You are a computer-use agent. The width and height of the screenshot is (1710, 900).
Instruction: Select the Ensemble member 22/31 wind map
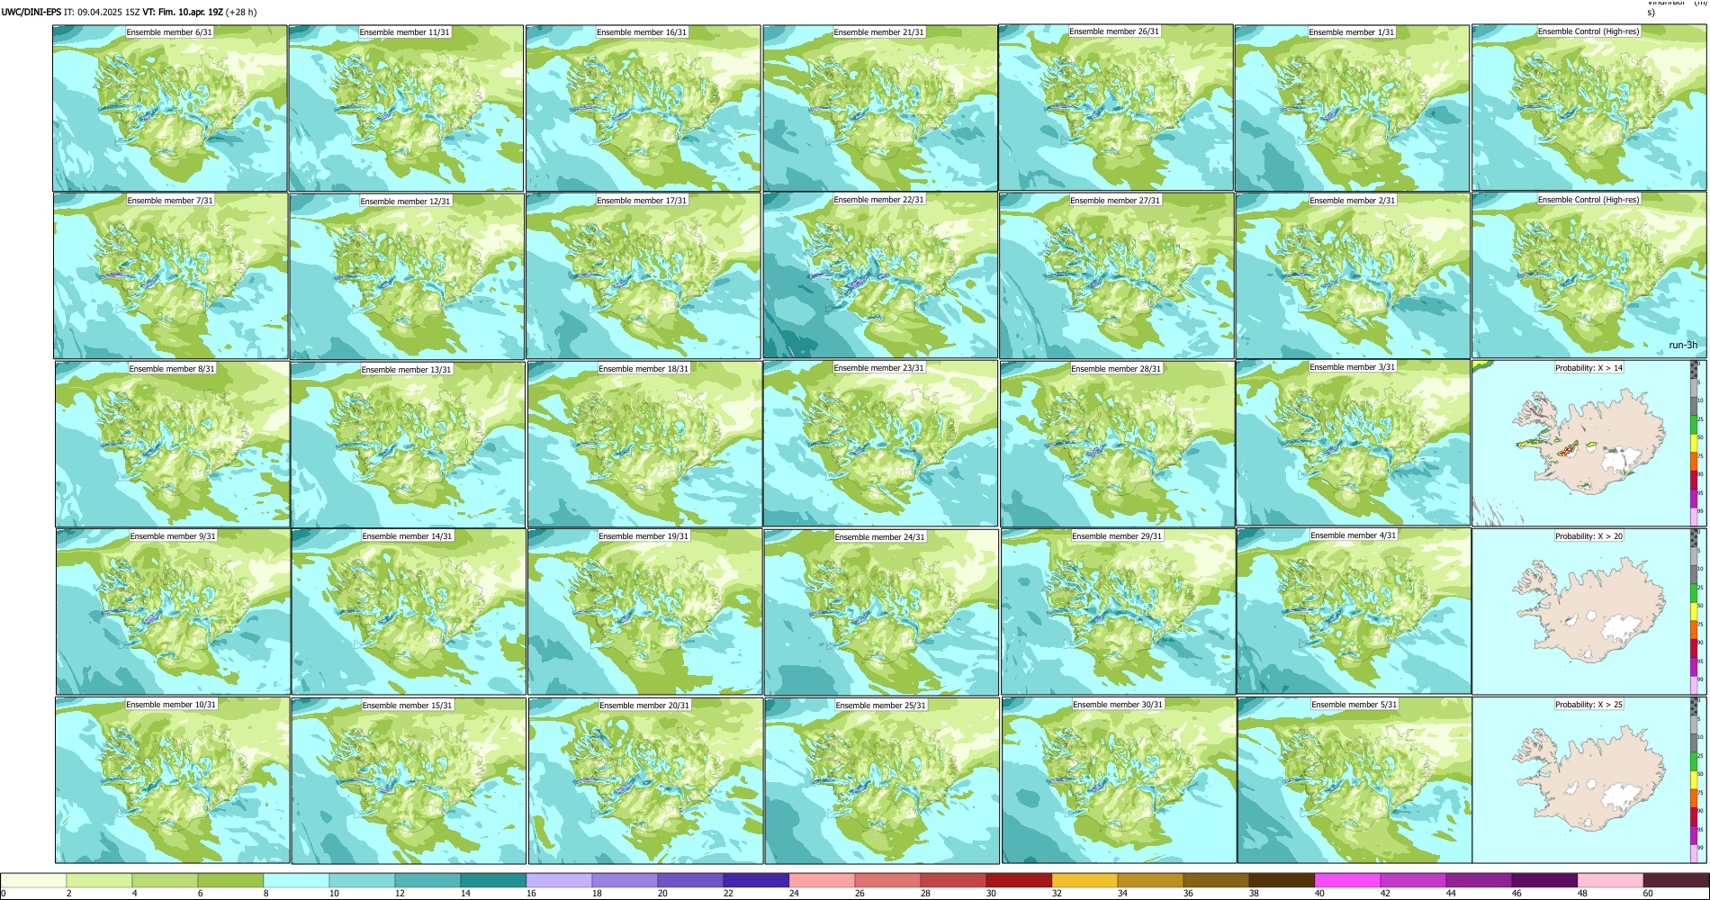coord(880,275)
